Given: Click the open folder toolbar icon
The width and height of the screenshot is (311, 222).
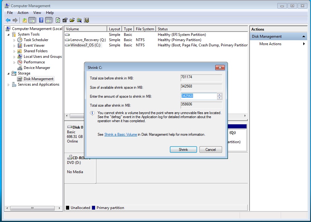Looking at the screenshot, I should pos(72,20).
